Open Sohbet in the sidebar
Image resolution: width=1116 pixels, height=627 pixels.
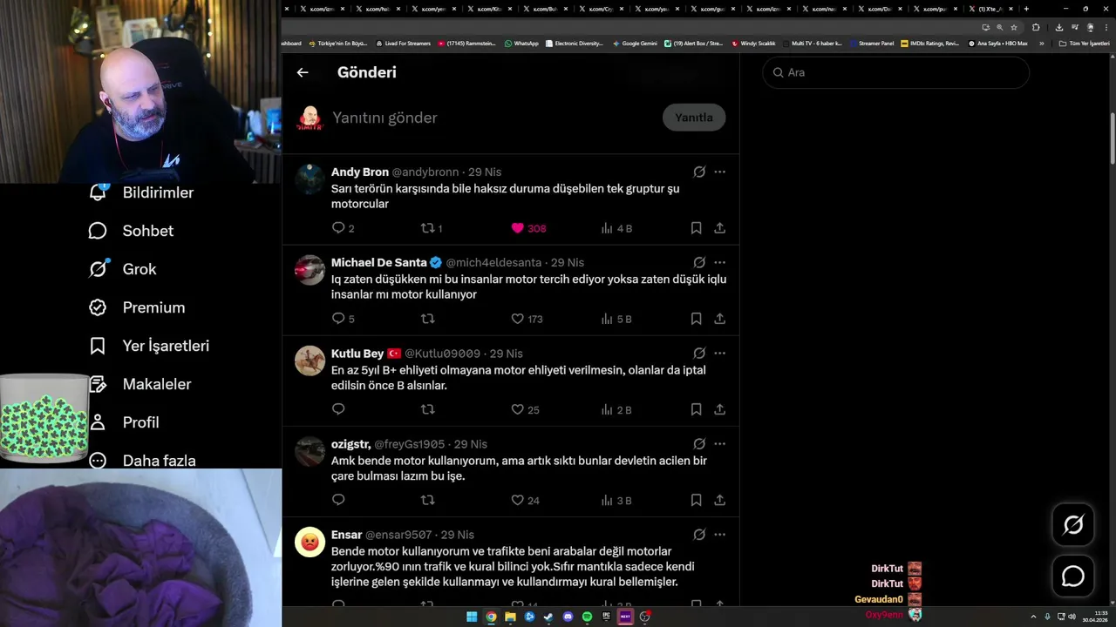pyautogui.click(x=131, y=231)
